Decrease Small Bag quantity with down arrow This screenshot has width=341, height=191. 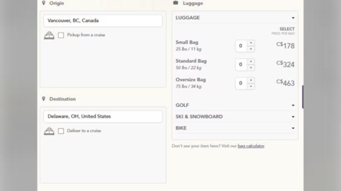pyautogui.click(x=251, y=49)
